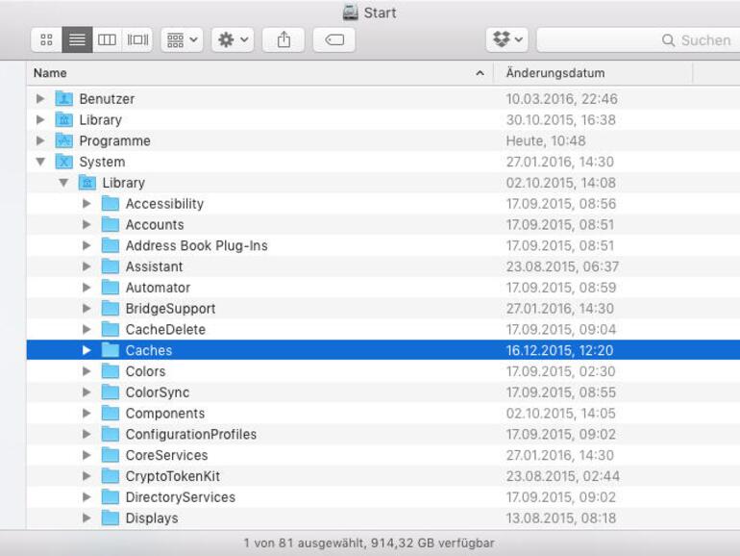
Task: Select the CoreServices folder
Action: pyautogui.click(x=166, y=455)
